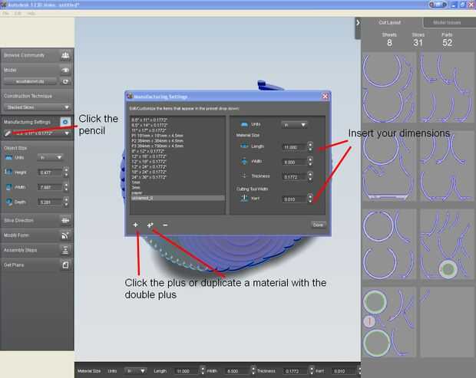Click Height icon in Object Size section

click(x=8, y=173)
